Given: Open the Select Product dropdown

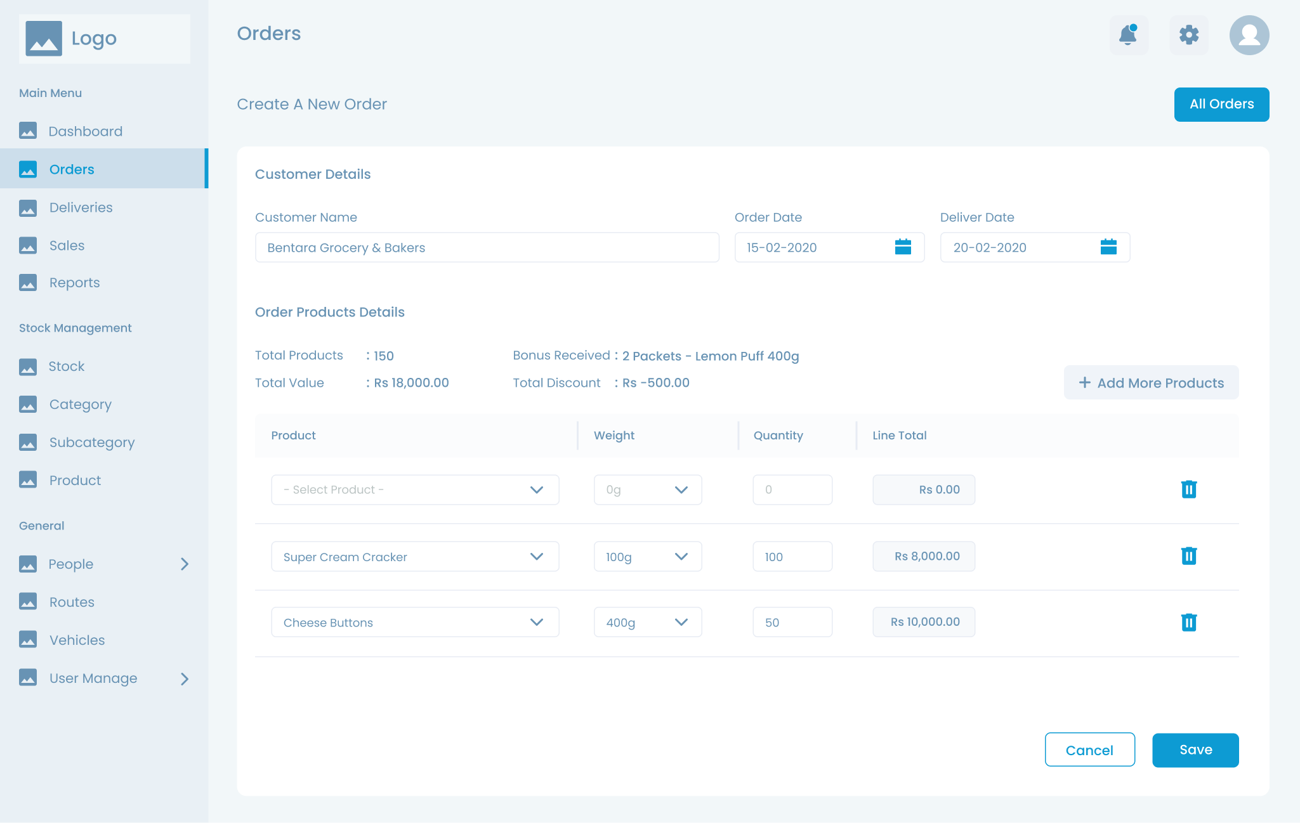Looking at the screenshot, I should [415, 489].
